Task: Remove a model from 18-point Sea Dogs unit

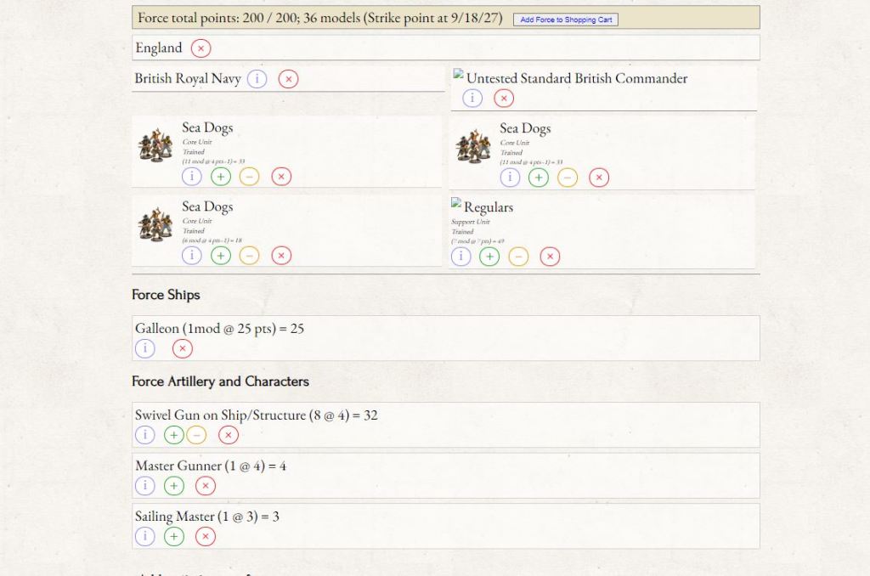Action: (x=249, y=256)
